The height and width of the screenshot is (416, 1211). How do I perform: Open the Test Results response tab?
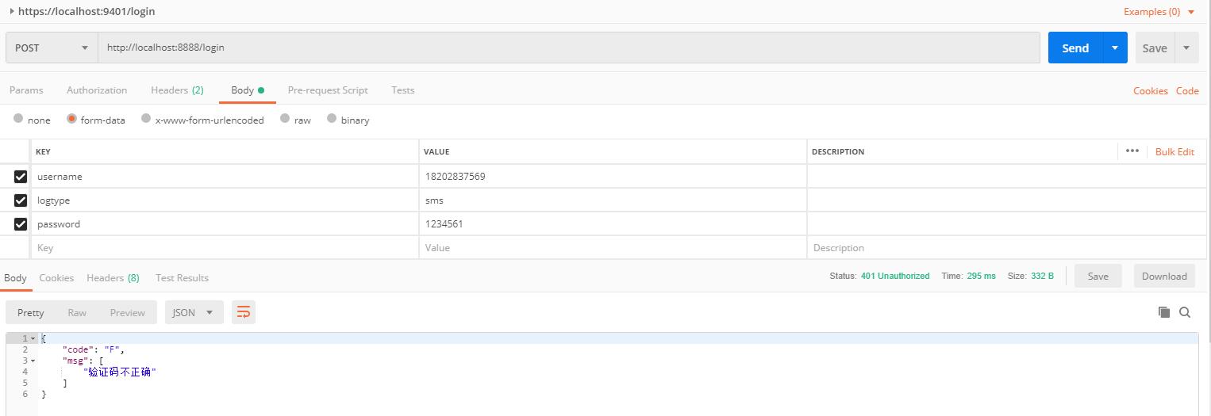pos(182,278)
